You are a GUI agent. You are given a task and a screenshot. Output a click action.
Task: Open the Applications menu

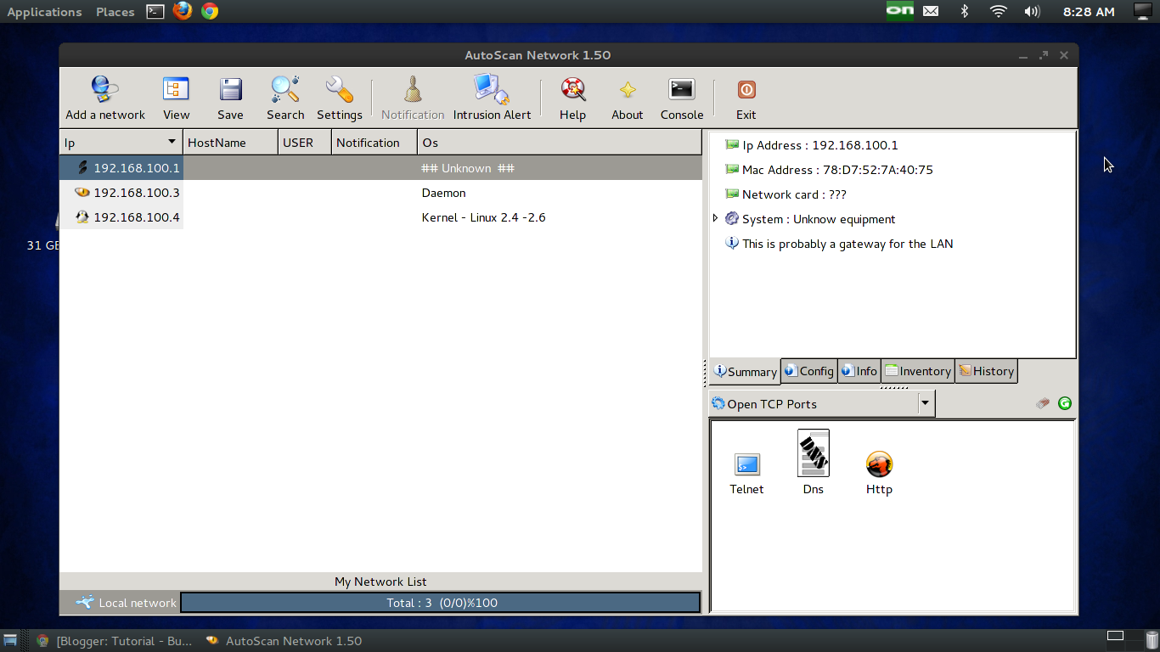pyautogui.click(x=44, y=12)
